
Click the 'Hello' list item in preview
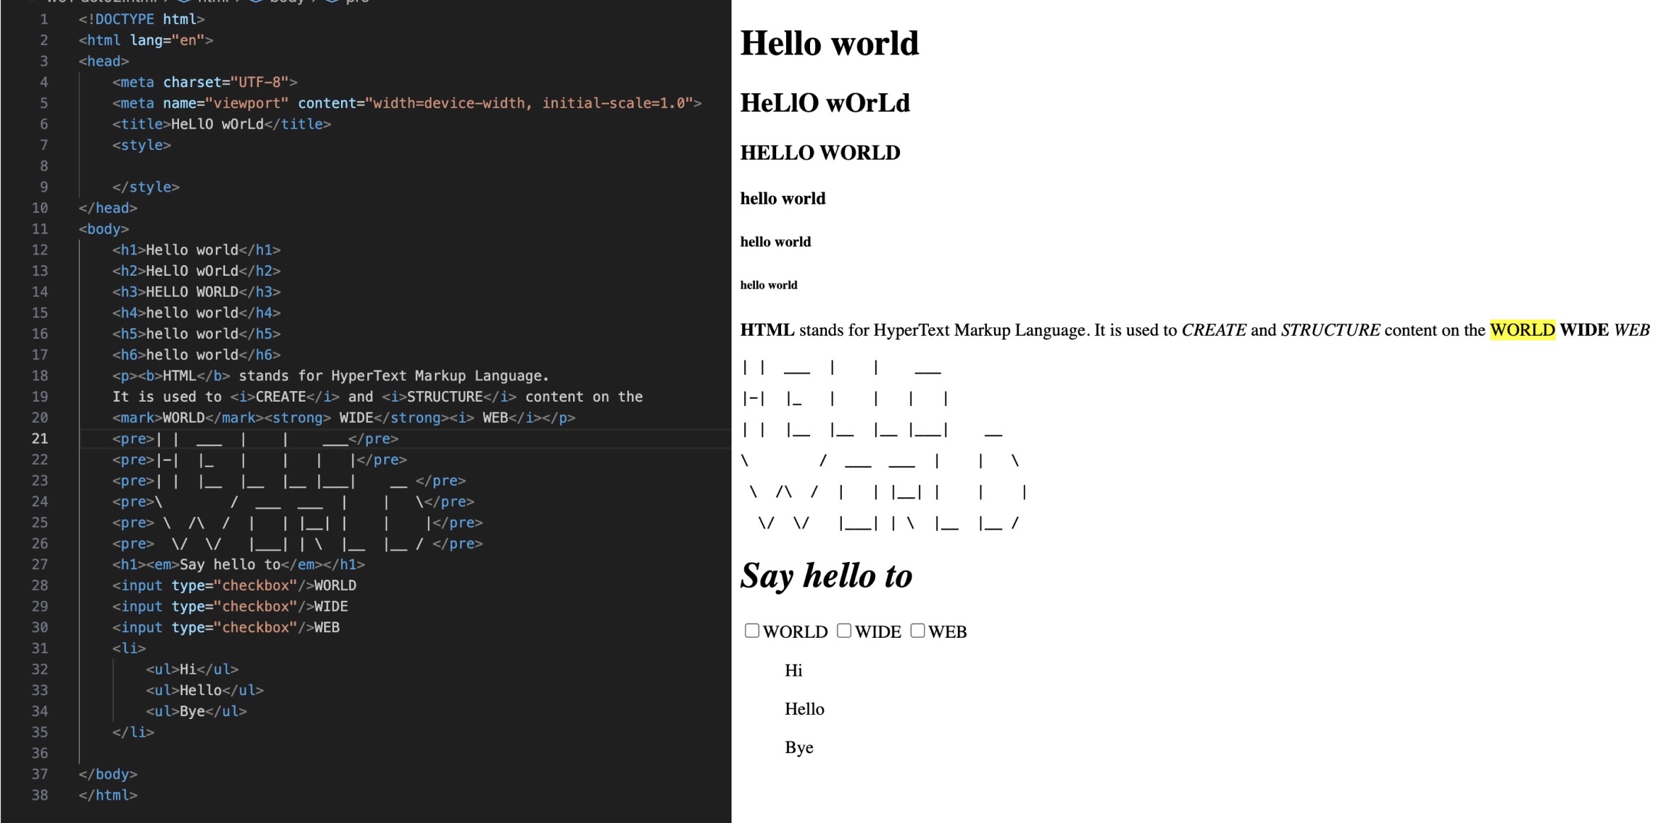tap(804, 709)
